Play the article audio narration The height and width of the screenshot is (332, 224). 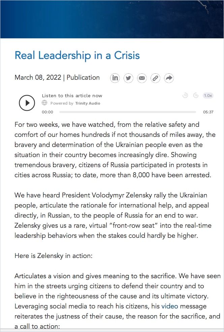[27, 103]
